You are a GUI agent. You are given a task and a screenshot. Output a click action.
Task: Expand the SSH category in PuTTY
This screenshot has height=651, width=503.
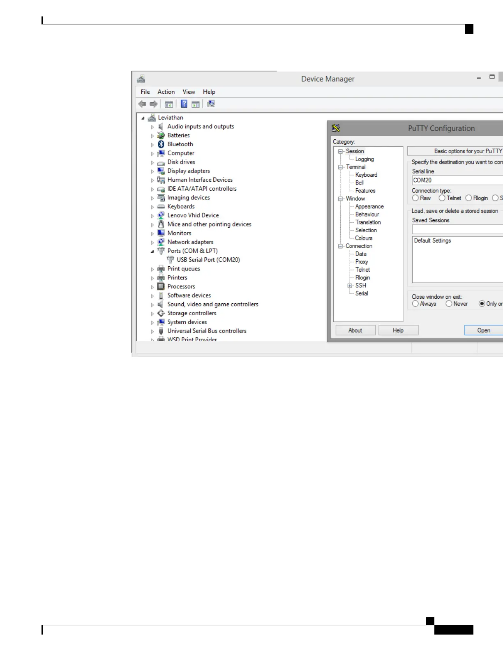[x=350, y=286]
